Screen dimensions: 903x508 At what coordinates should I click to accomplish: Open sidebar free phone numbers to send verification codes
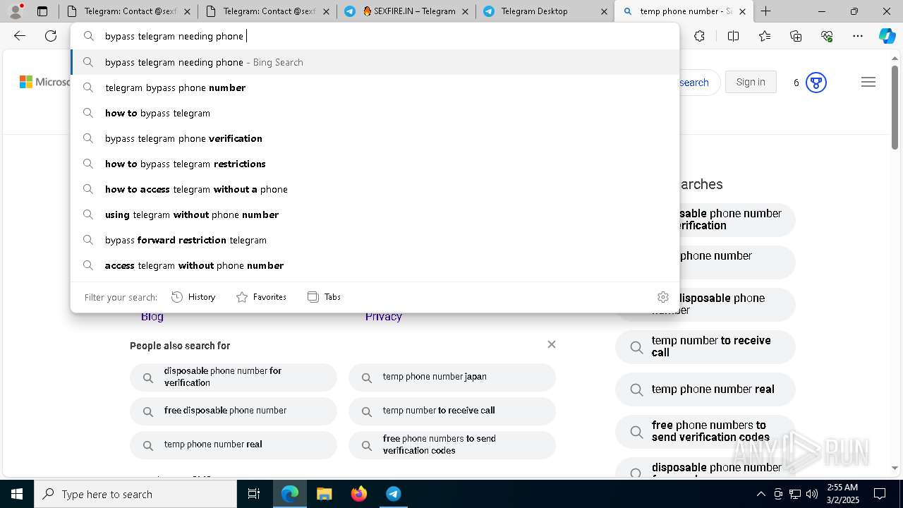tap(705, 431)
